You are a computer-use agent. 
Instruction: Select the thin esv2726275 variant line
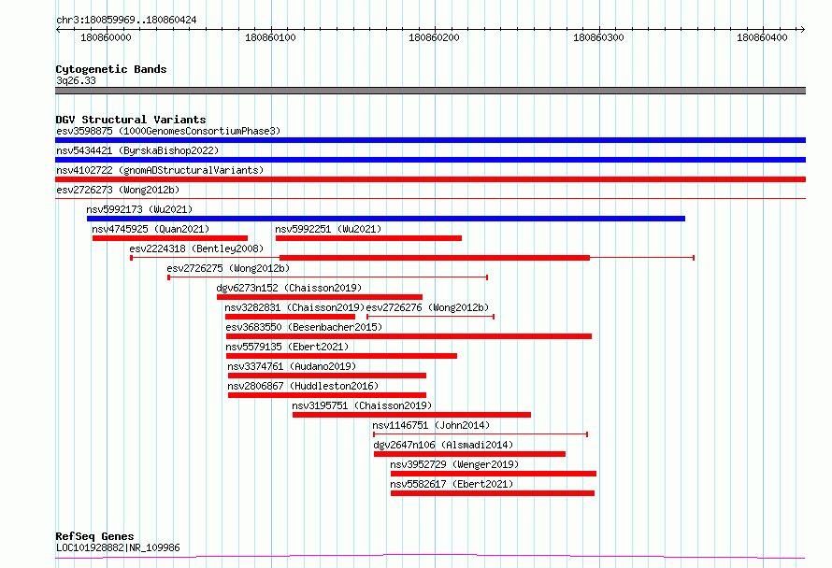click(328, 277)
